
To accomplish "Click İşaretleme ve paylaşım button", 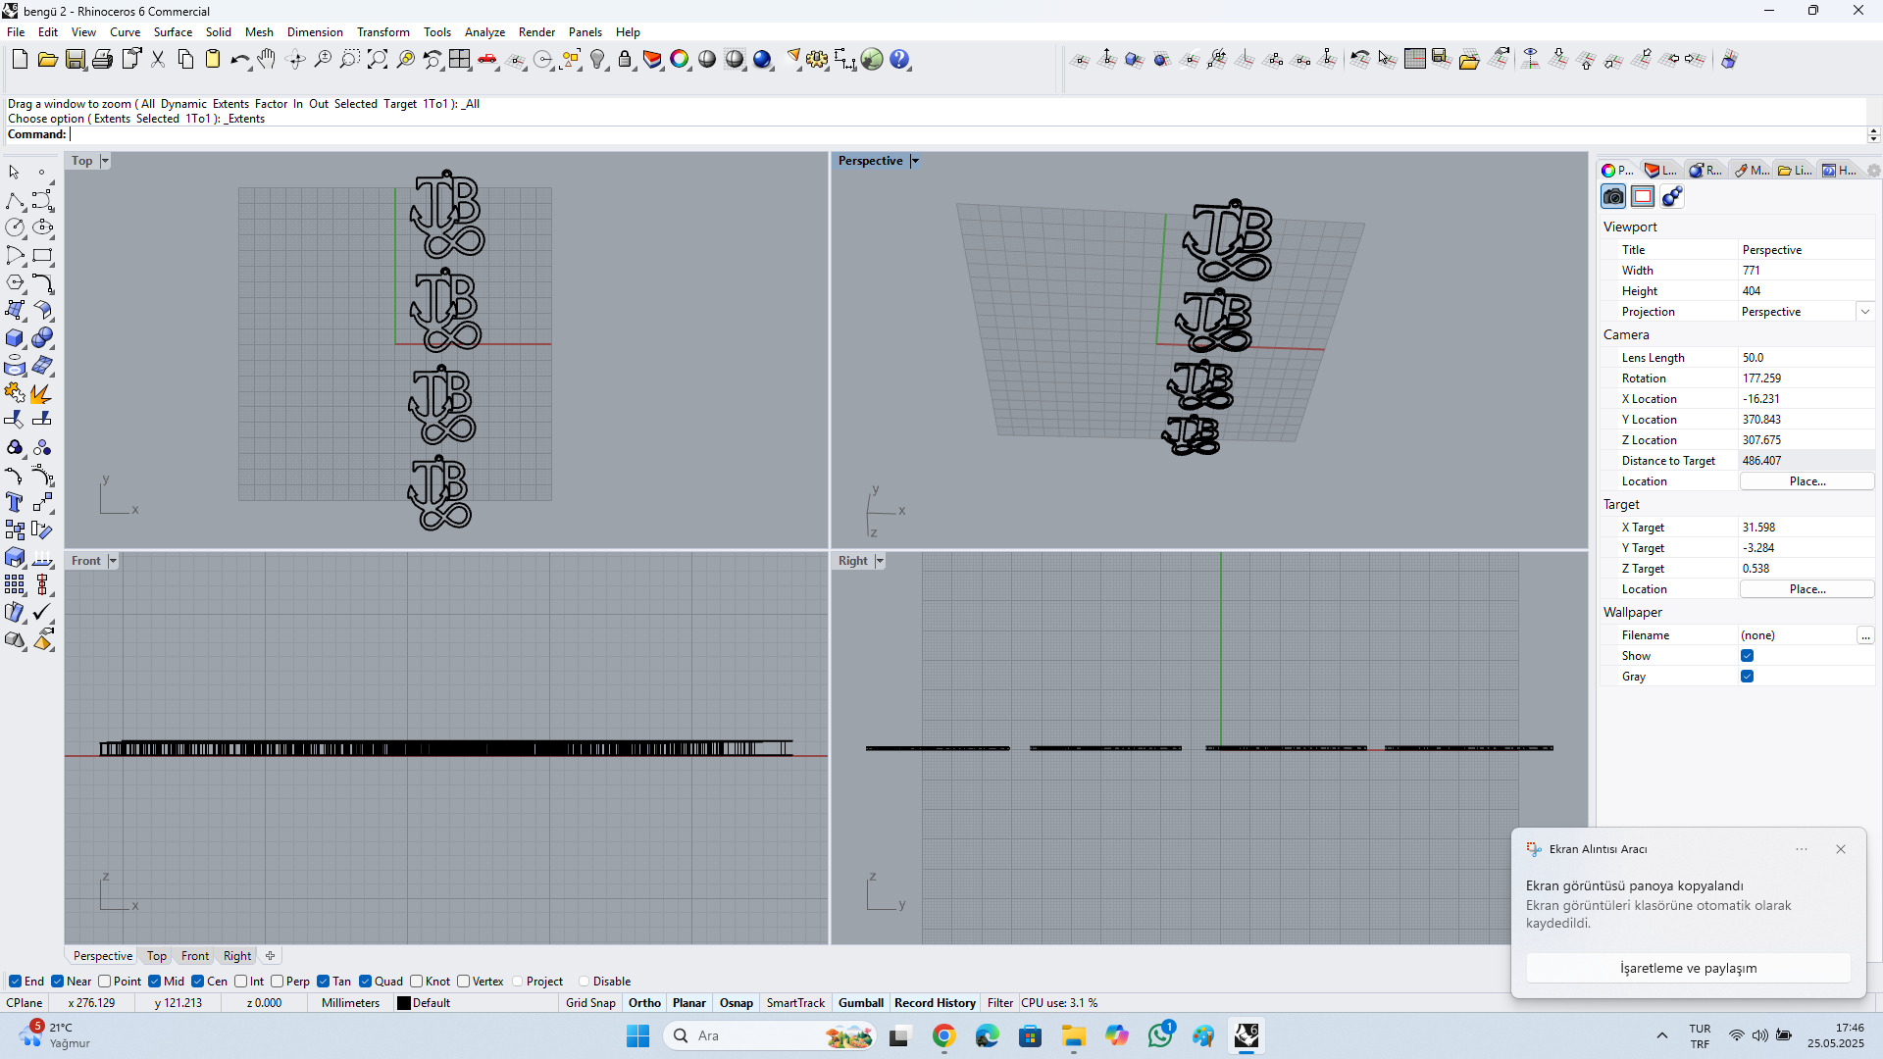I will pyautogui.click(x=1688, y=968).
